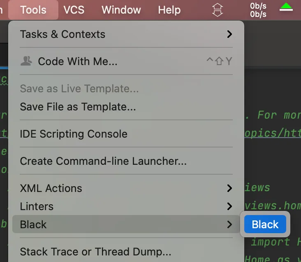Click the Code With Me people icon
This screenshot has height=262, width=301.
tap(26, 61)
